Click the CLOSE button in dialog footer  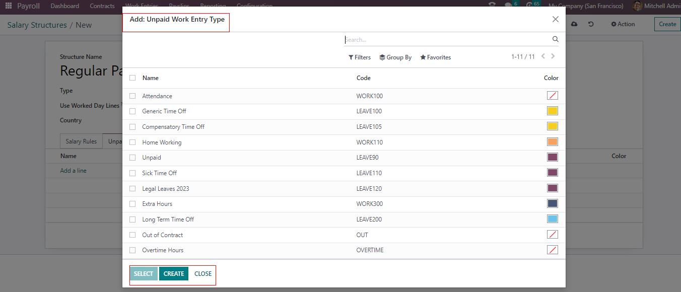tap(203, 274)
